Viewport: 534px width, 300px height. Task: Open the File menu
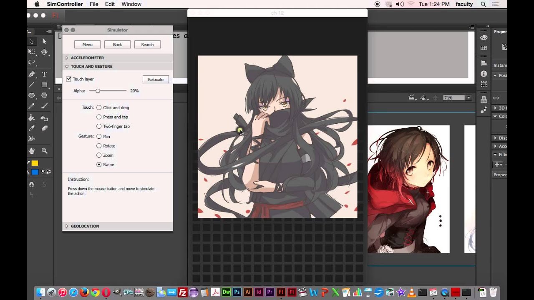coord(94,4)
